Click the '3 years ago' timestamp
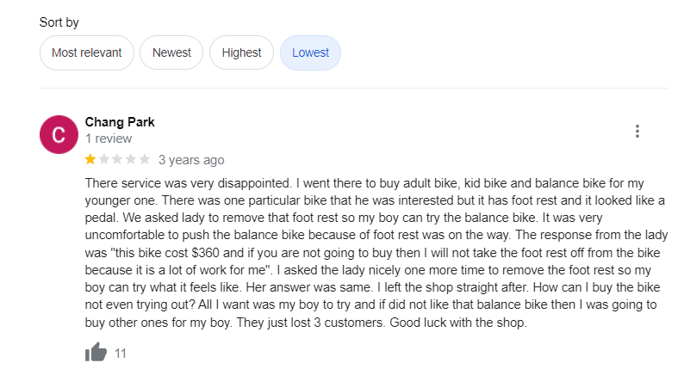This screenshot has height=369, width=684. pos(191,160)
